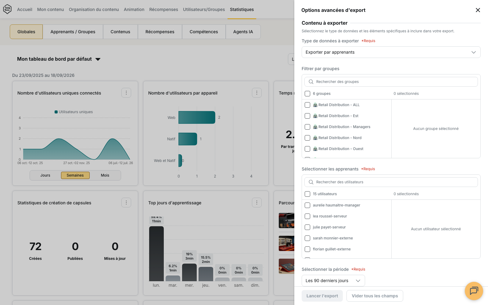Check Retail Distribution - Nord group
The width and height of the screenshot is (488, 305).
click(307, 138)
